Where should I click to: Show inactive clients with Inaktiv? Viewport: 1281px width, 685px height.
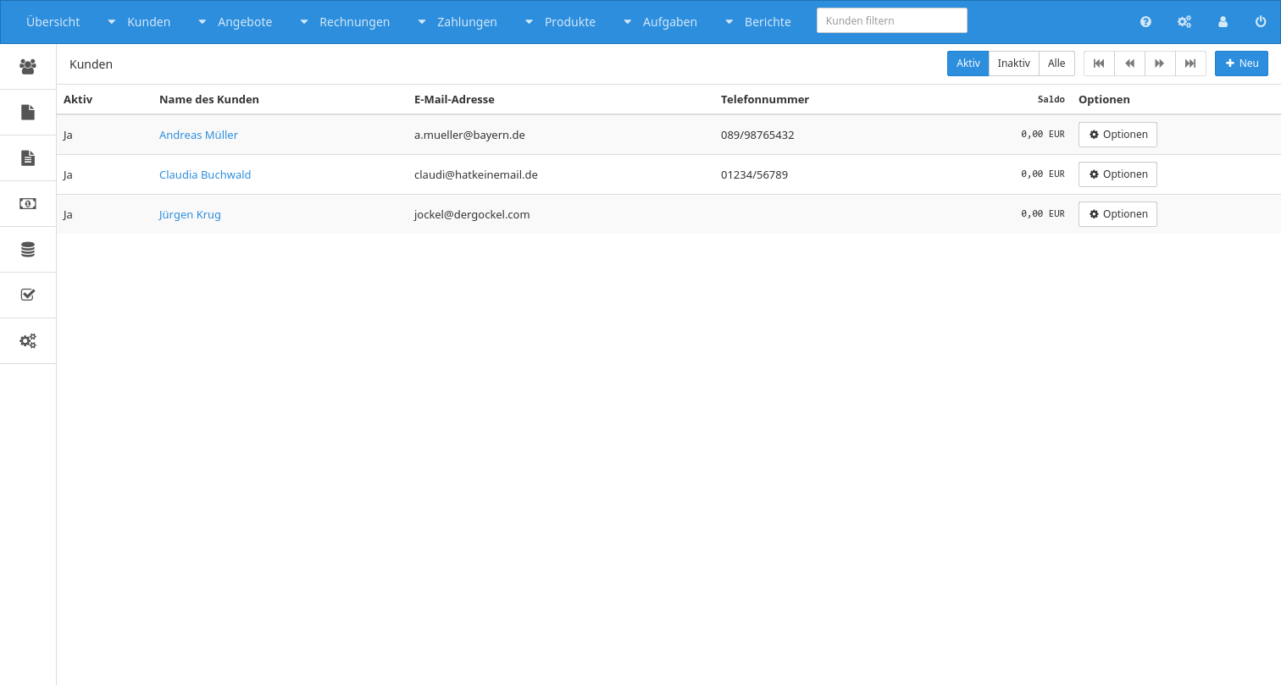click(x=1014, y=64)
